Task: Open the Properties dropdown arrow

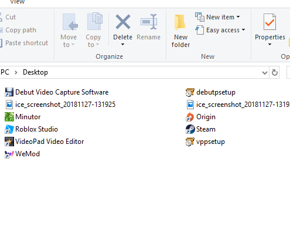Action: [269, 45]
